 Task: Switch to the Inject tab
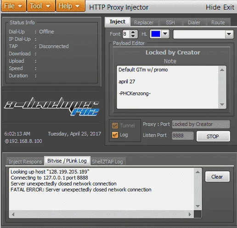pyautogui.click(x=118, y=22)
